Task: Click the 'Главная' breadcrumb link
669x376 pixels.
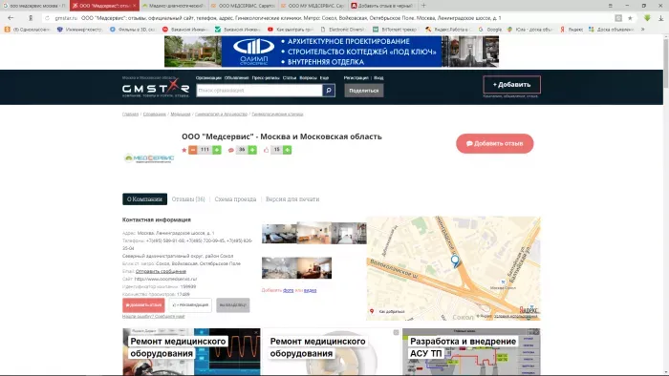Action: [131, 115]
